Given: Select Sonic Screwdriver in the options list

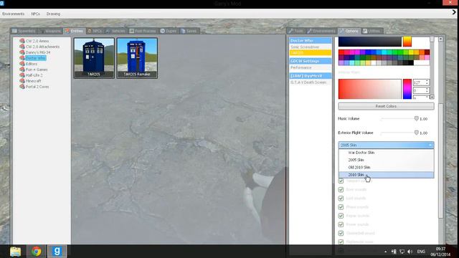Looking at the screenshot, I should (x=311, y=47).
